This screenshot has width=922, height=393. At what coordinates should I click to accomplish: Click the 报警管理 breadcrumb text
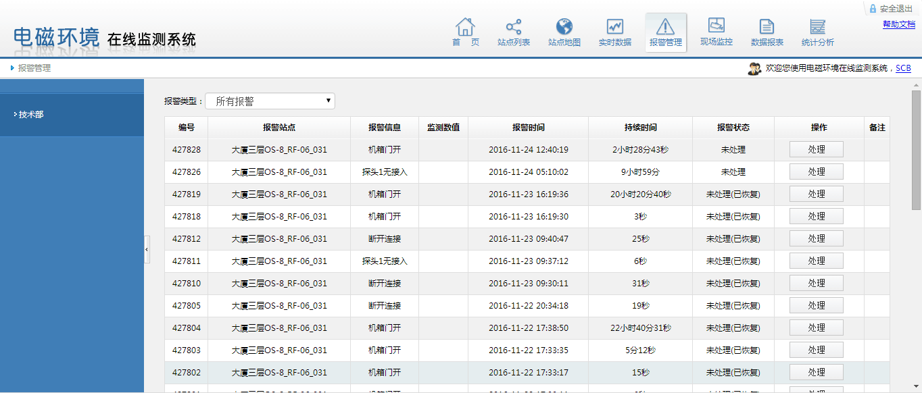click(34, 68)
